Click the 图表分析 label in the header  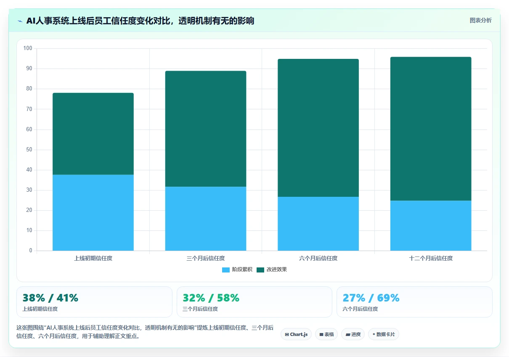point(480,21)
